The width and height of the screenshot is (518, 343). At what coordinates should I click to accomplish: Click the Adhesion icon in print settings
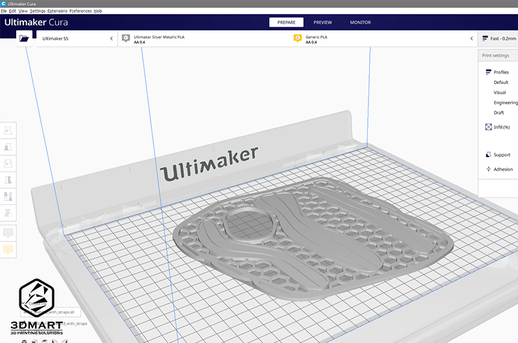(x=488, y=169)
